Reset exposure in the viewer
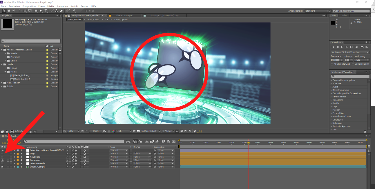The image size is (375, 189). pyautogui.click(x=194, y=131)
